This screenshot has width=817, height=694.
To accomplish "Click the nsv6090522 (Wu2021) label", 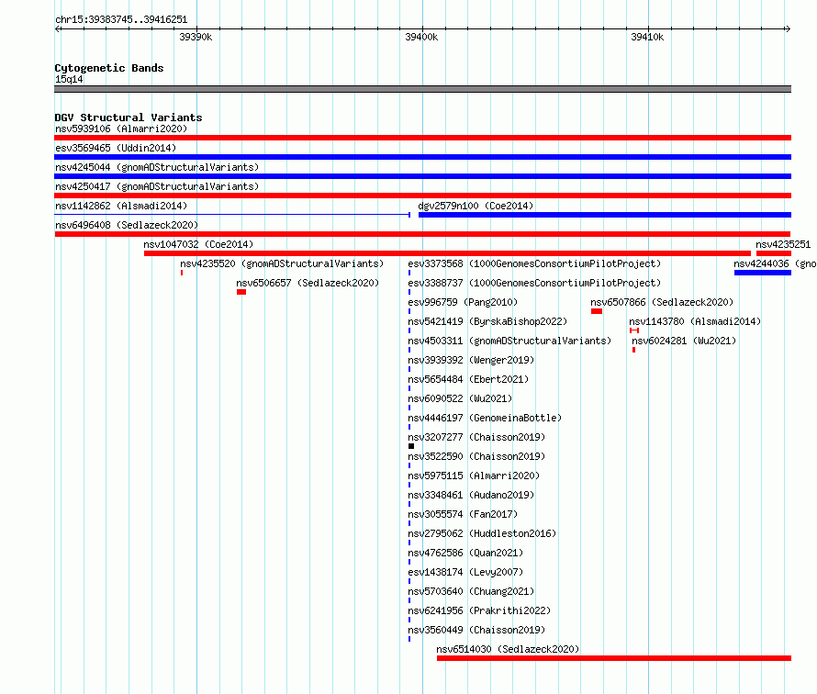I will coord(460,398).
